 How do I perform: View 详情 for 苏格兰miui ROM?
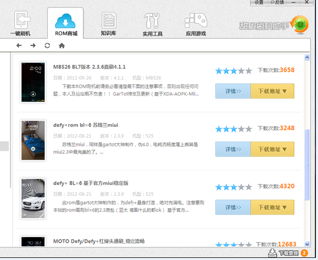tap(233, 149)
